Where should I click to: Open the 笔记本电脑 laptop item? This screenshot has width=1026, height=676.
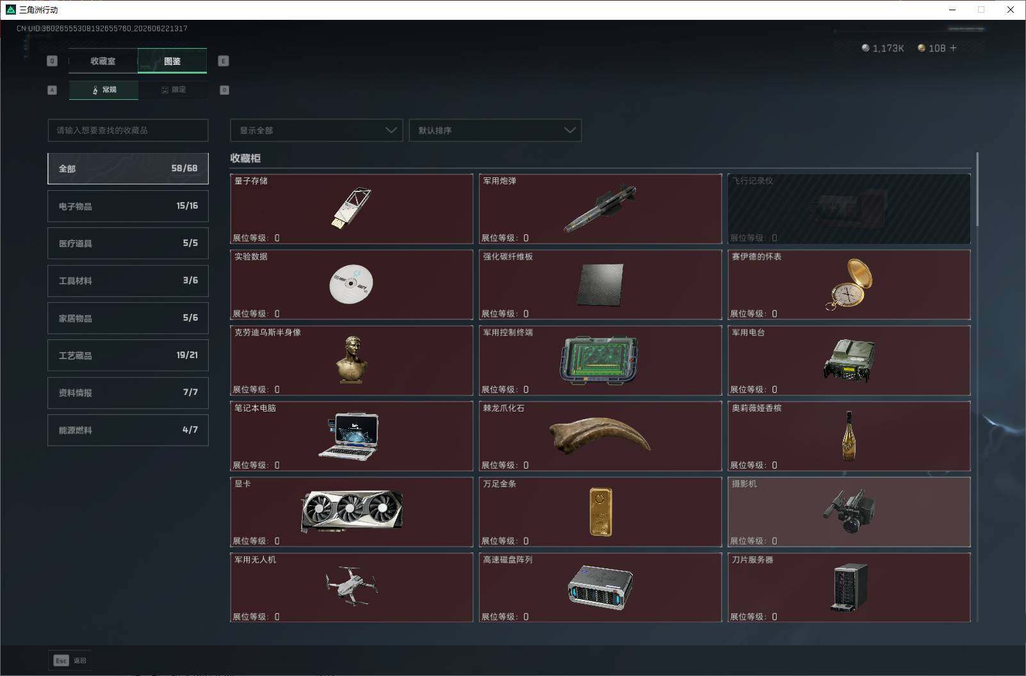pyautogui.click(x=352, y=436)
